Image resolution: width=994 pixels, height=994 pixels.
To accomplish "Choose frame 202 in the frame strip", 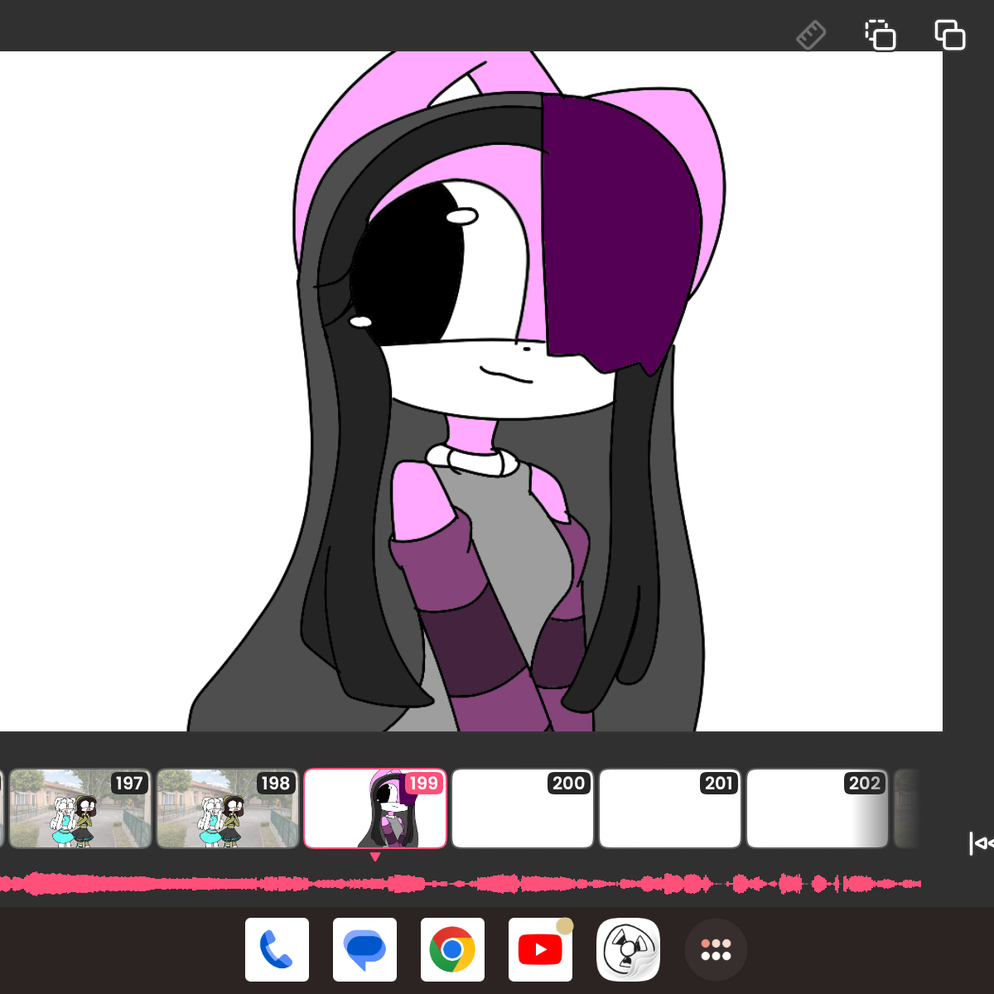I will pyautogui.click(x=818, y=808).
